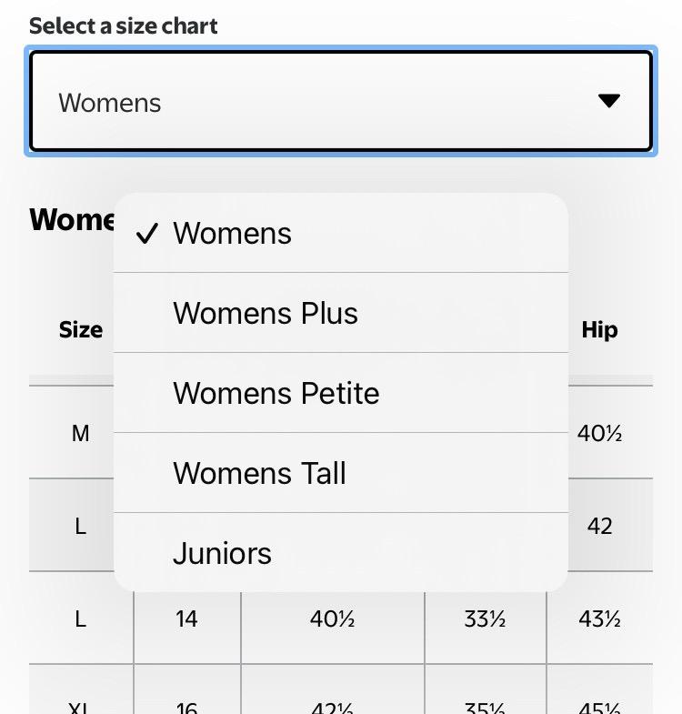This screenshot has width=682, height=714.
Task: Select the 43½ hip value
Action: pos(599,619)
